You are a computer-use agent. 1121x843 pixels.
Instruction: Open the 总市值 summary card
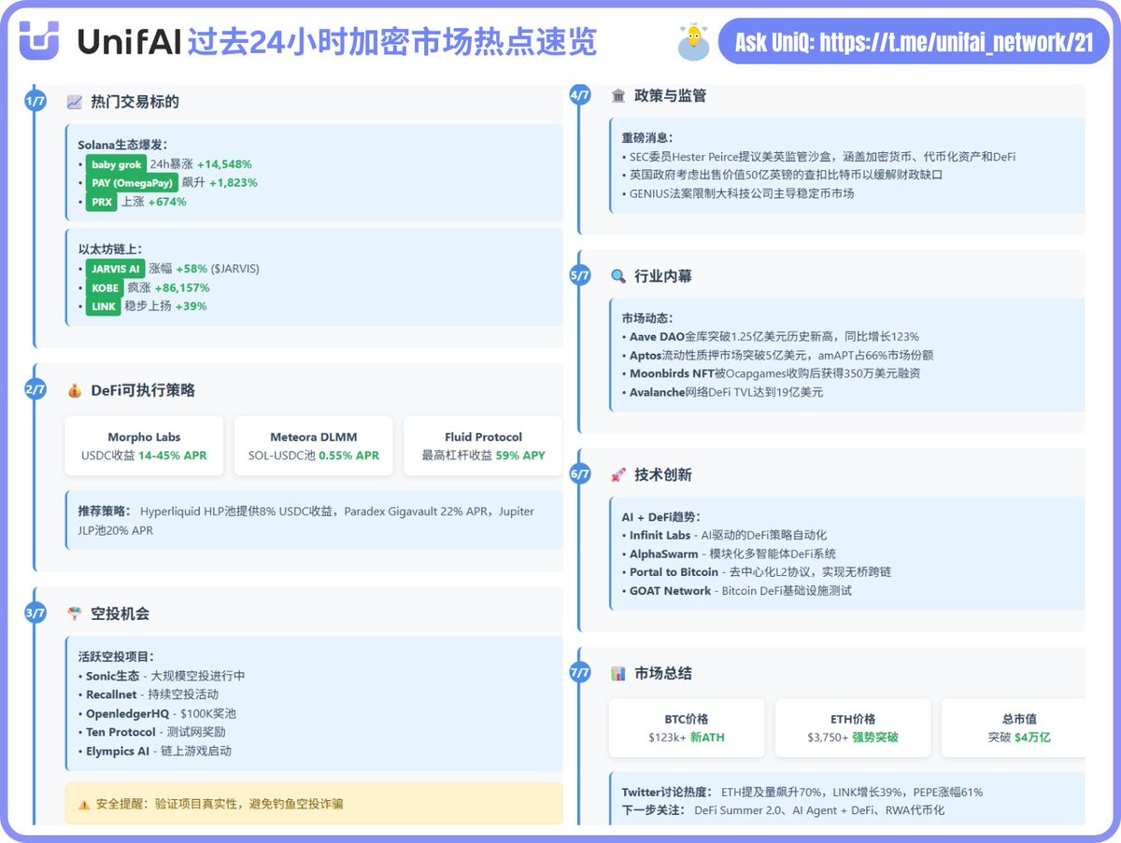pyautogui.click(x=1014, y=728)
